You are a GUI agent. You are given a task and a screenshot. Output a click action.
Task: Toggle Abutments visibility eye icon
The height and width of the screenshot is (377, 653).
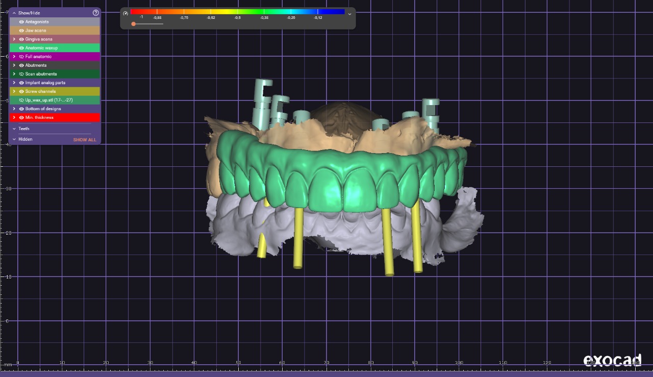pyautogui.click(x=21, y=65)
